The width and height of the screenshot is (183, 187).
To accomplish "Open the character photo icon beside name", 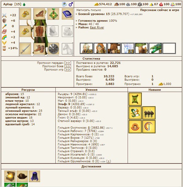I will (x=64, y=4).
